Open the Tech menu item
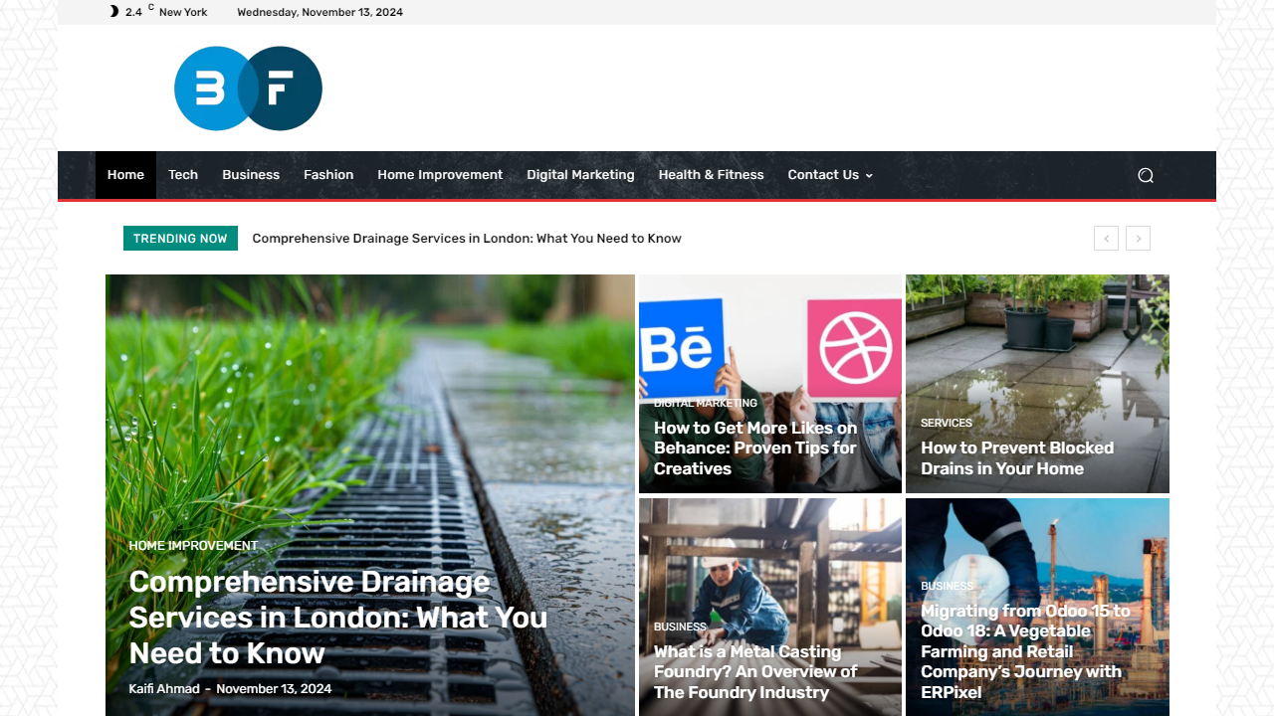1274x716 pixels. click(183, 175)
